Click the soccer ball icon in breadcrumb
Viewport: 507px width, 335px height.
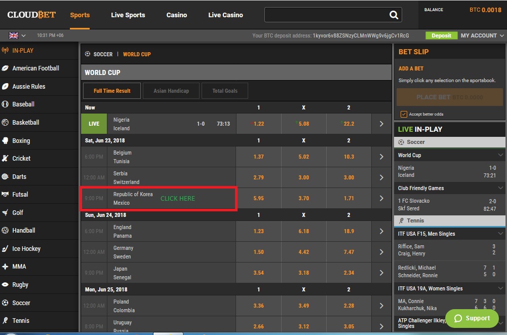click(88, 54)
